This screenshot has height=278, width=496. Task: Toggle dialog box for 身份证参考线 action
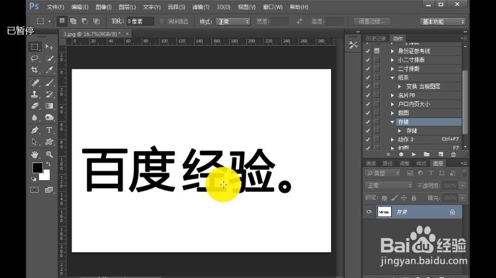coord(377,51)
